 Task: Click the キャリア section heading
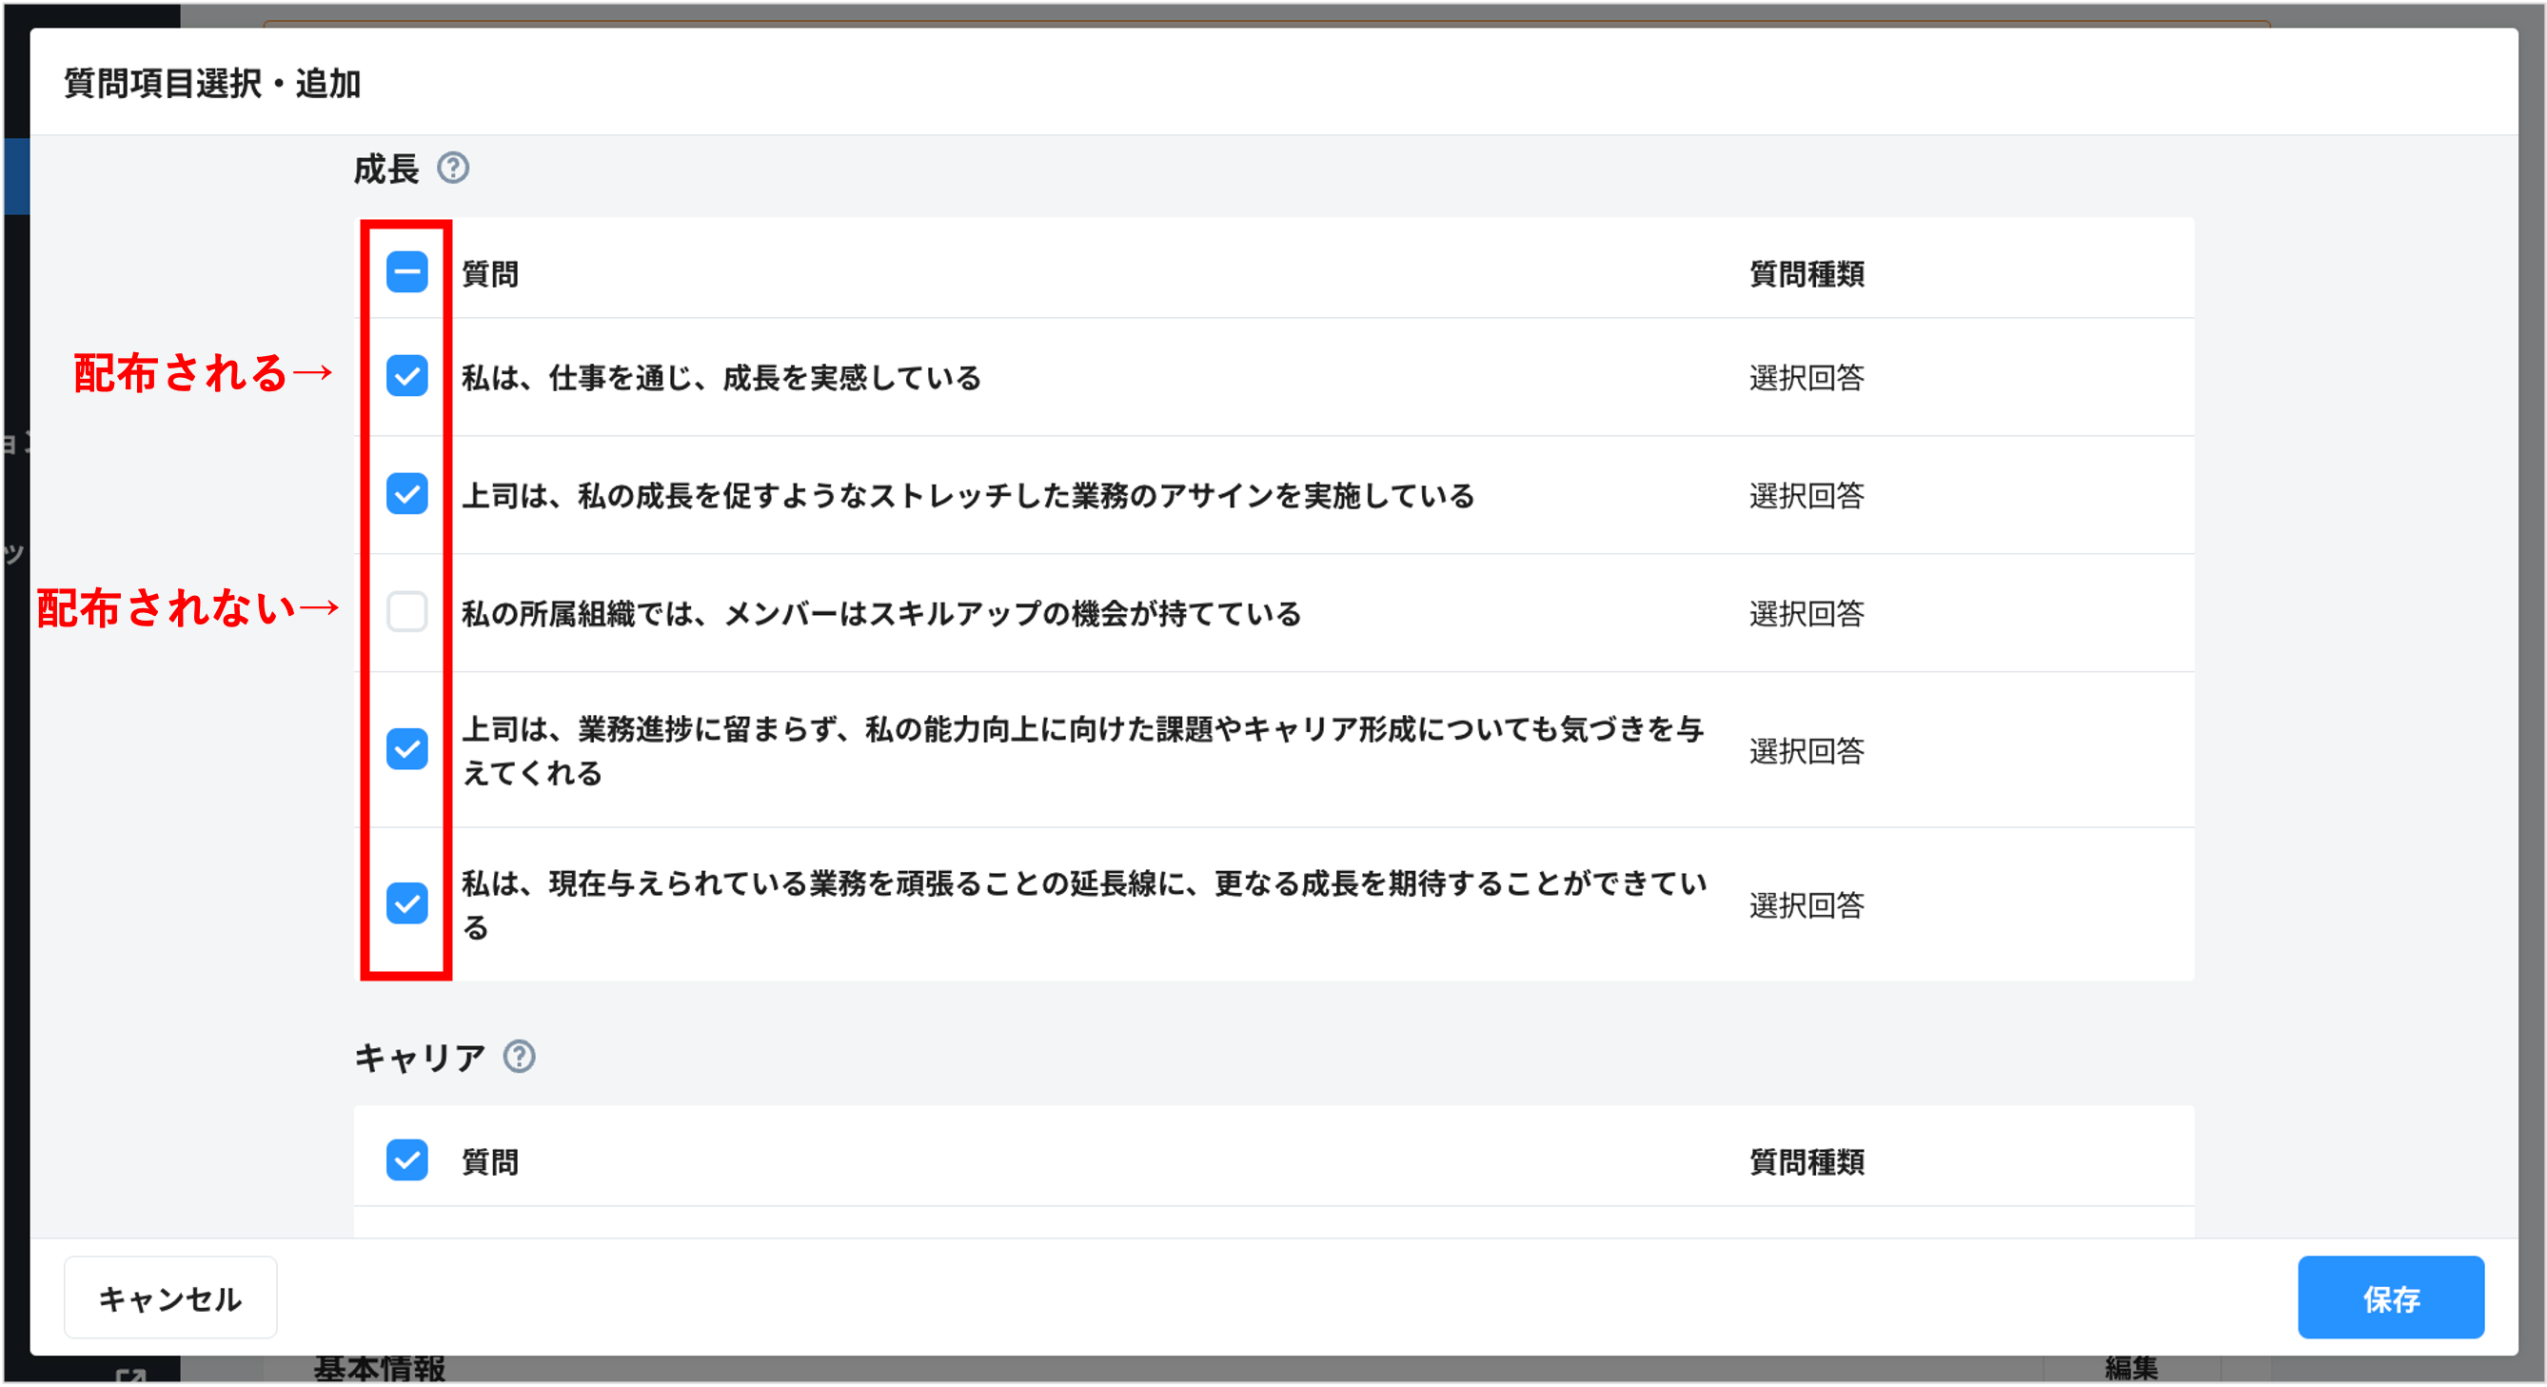[419, 1057]
